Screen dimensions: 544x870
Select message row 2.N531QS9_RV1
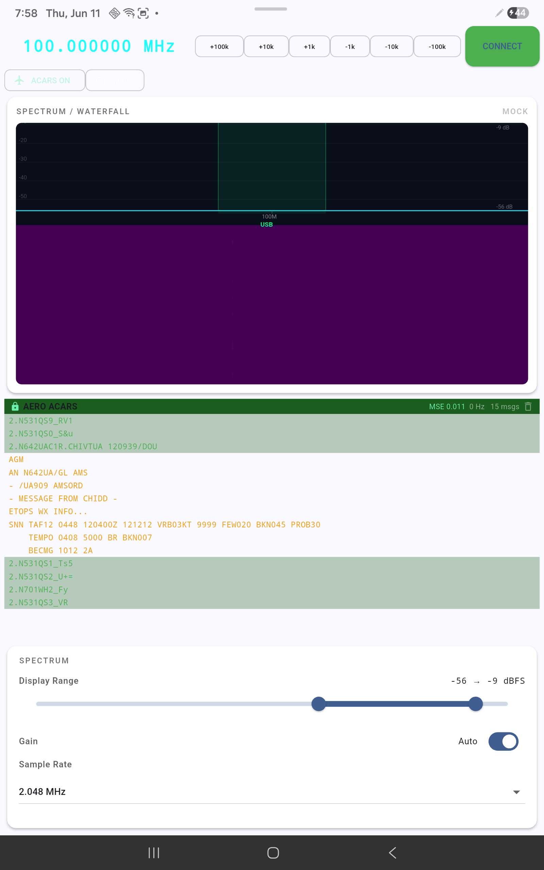(x=272, y=421)
